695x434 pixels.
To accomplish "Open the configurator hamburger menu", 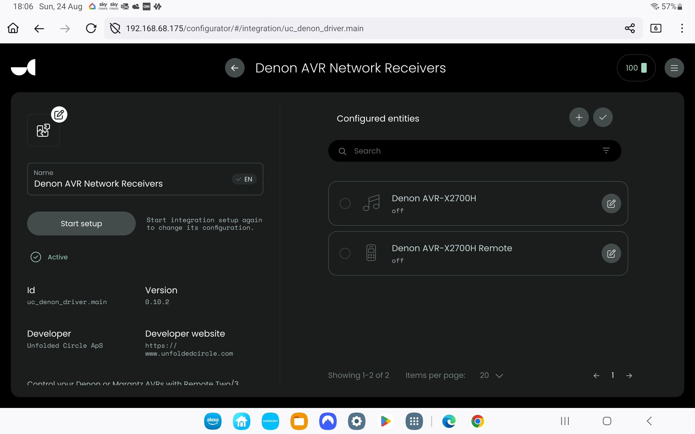I will coord(674,68).
